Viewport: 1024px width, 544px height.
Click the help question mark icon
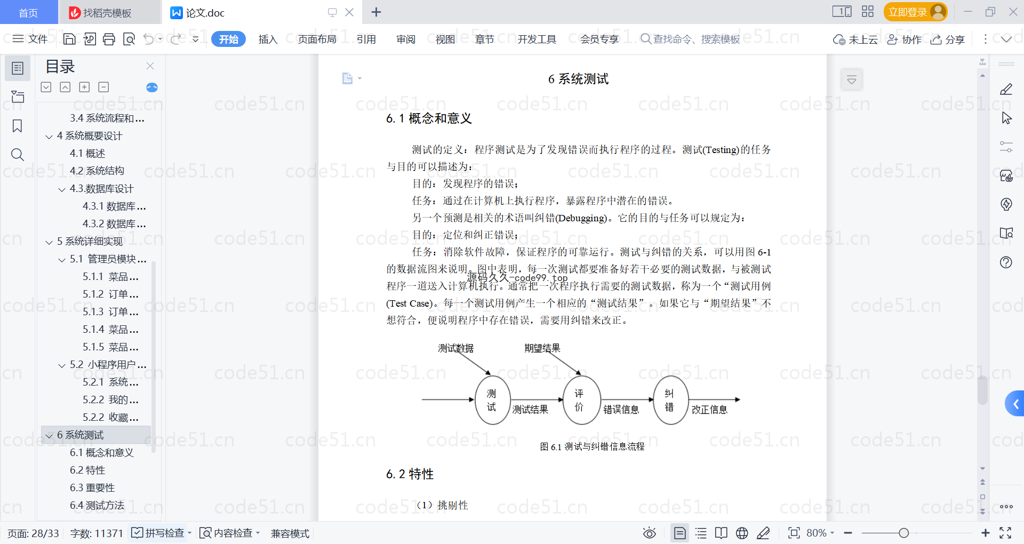click(x=1006, y=262)
